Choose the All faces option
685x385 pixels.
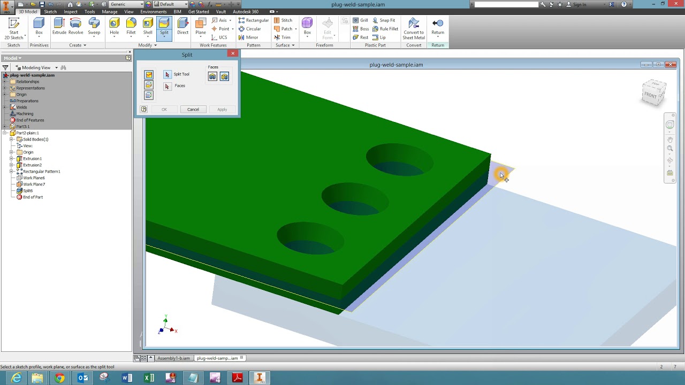point(212,76)
